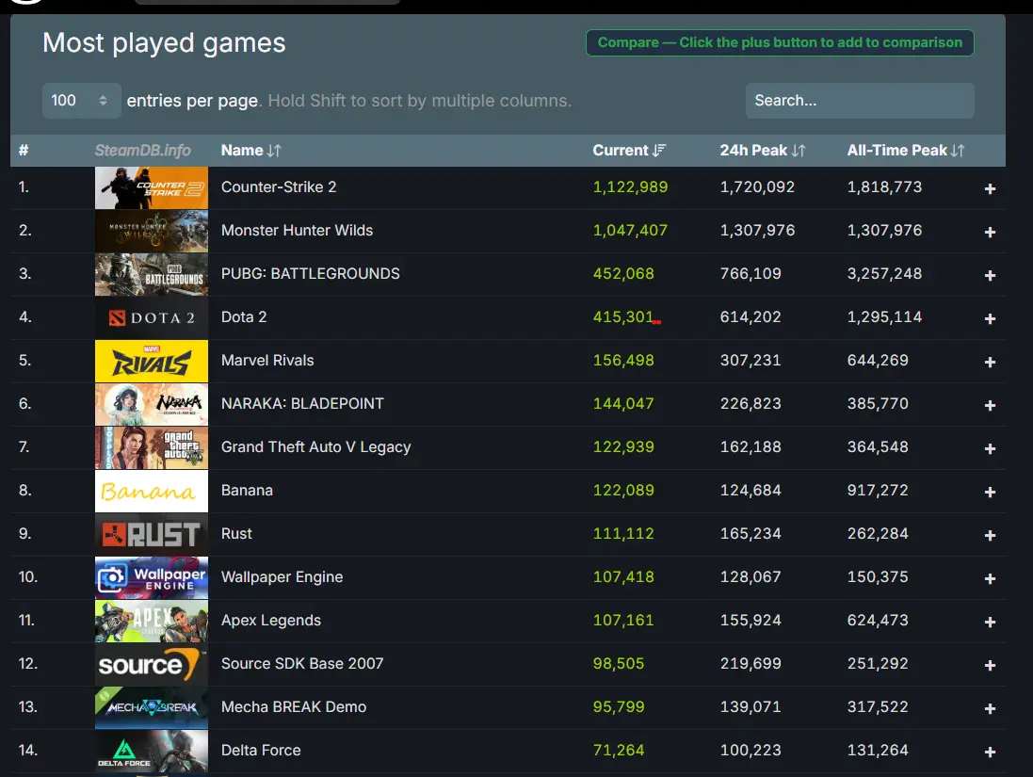1033x777 pixels.
Task: Open Grand Theft Auto thumbnail image
Action: tap(152, 448)
